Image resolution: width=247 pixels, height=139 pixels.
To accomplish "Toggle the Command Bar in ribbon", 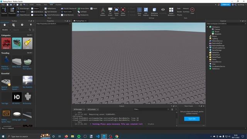I will point(37,15).
